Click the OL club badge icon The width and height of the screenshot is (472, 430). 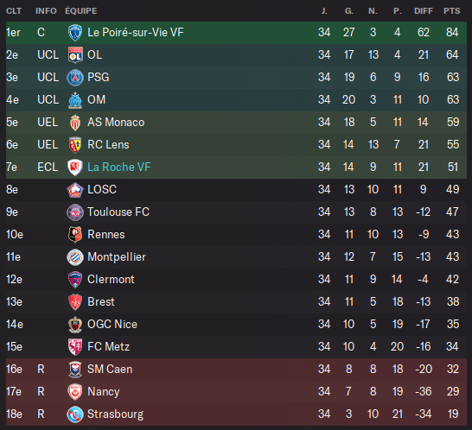(x=75, y=54)
